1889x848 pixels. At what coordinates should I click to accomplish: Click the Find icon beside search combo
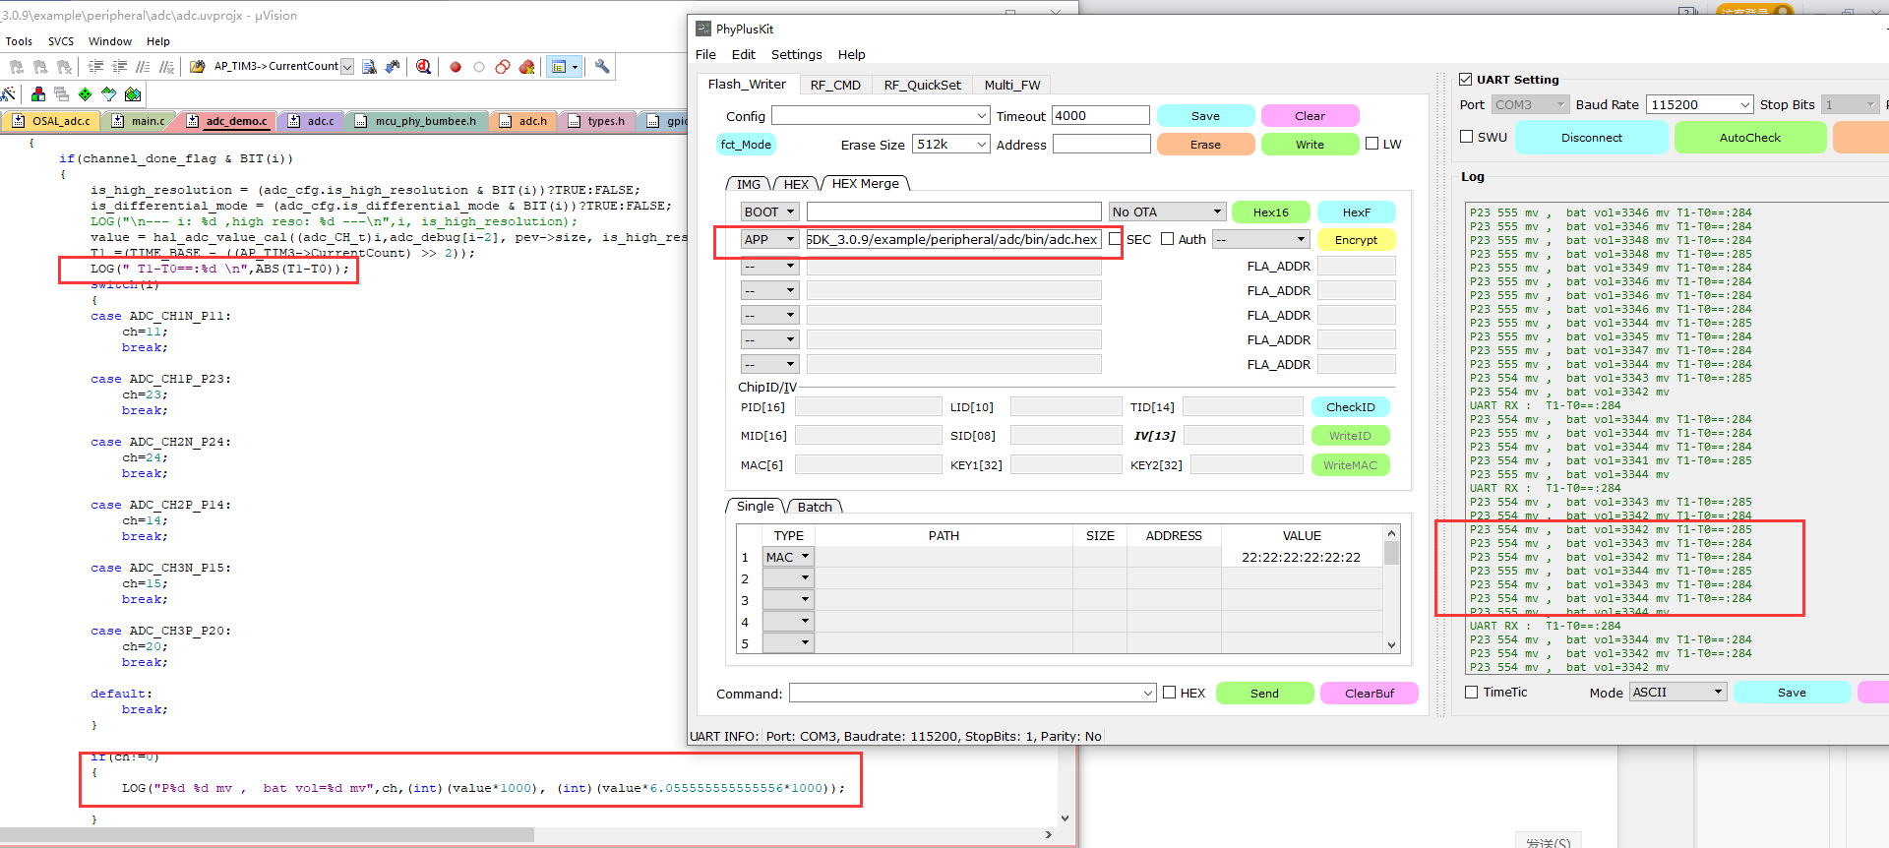(369, 67)
